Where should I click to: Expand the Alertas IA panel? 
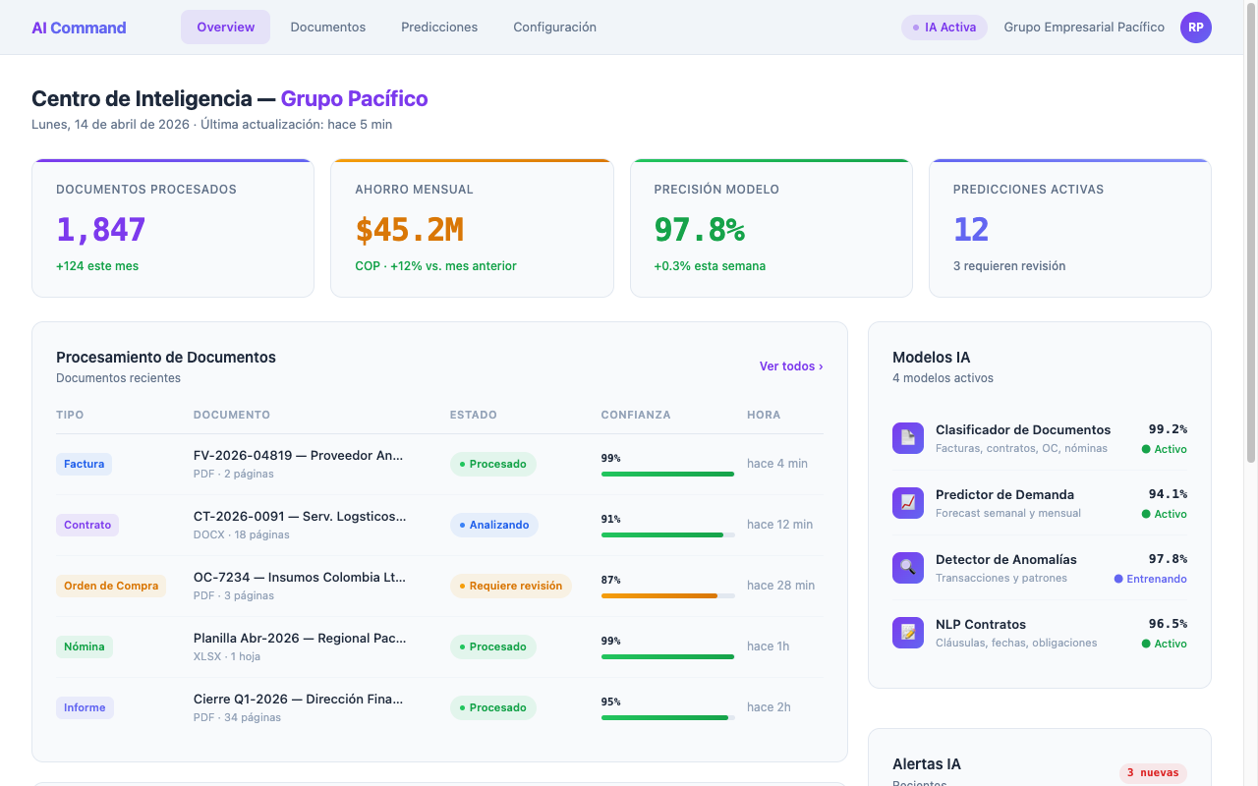click(926, 763)
